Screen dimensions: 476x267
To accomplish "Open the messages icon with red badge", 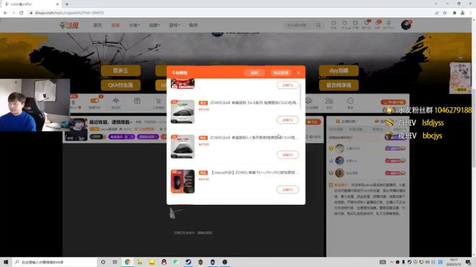I will (378, 24).
